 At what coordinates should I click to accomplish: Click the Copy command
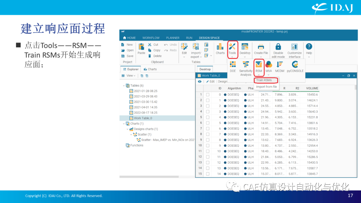[x=154, y=50]
